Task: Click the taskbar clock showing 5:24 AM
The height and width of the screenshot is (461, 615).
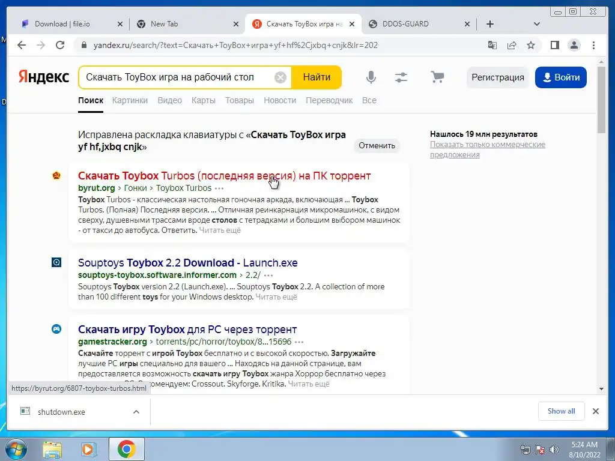Action: (x=584, y=450)
